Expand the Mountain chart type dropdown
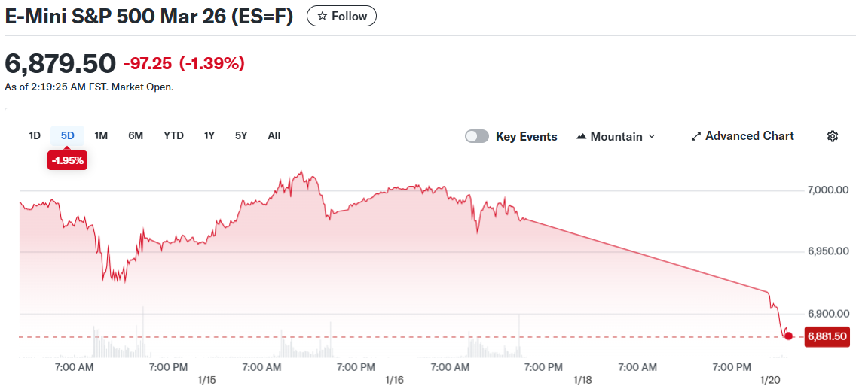 click(652, 137)
